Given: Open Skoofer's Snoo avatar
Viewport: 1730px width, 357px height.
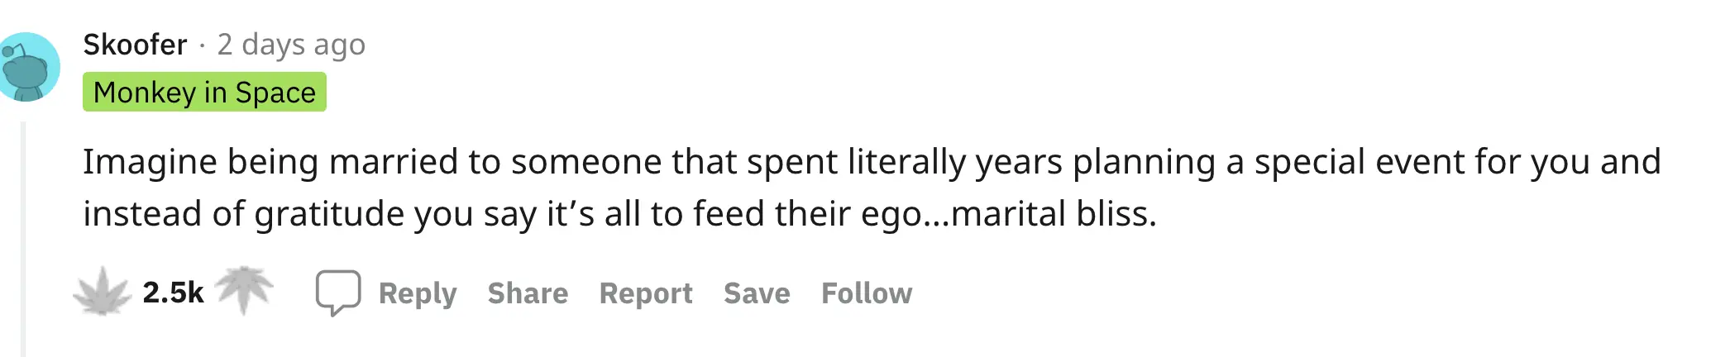Looking at the screenshot, I should 29,68.
